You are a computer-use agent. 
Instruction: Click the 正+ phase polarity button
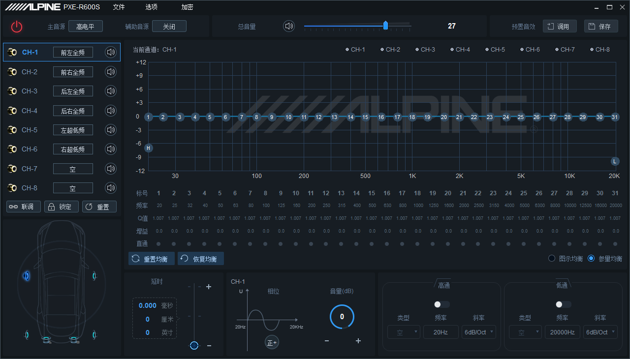pos(272,342)
